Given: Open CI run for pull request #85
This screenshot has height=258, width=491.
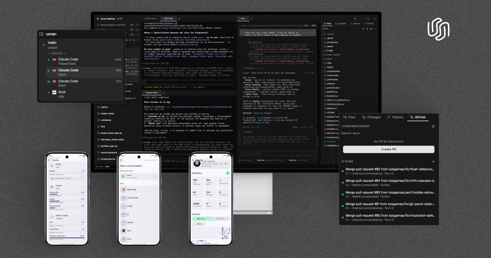Looking at the screenshot, I should tap(389, 171).
